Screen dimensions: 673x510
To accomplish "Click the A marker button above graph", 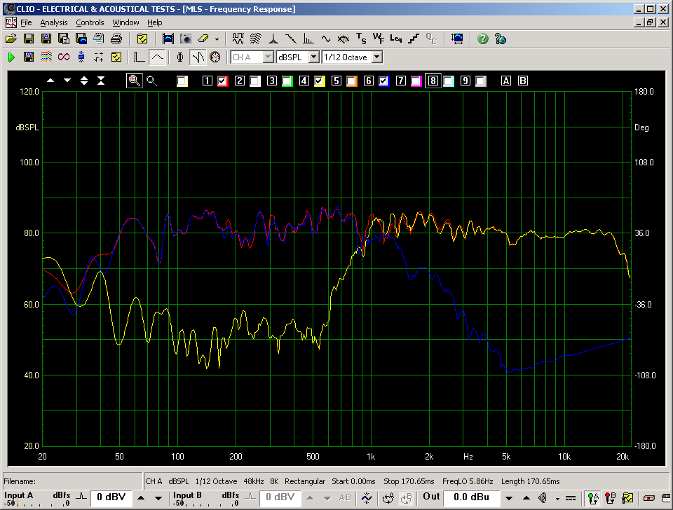I will pyautogui.click(x=506, y=81).
